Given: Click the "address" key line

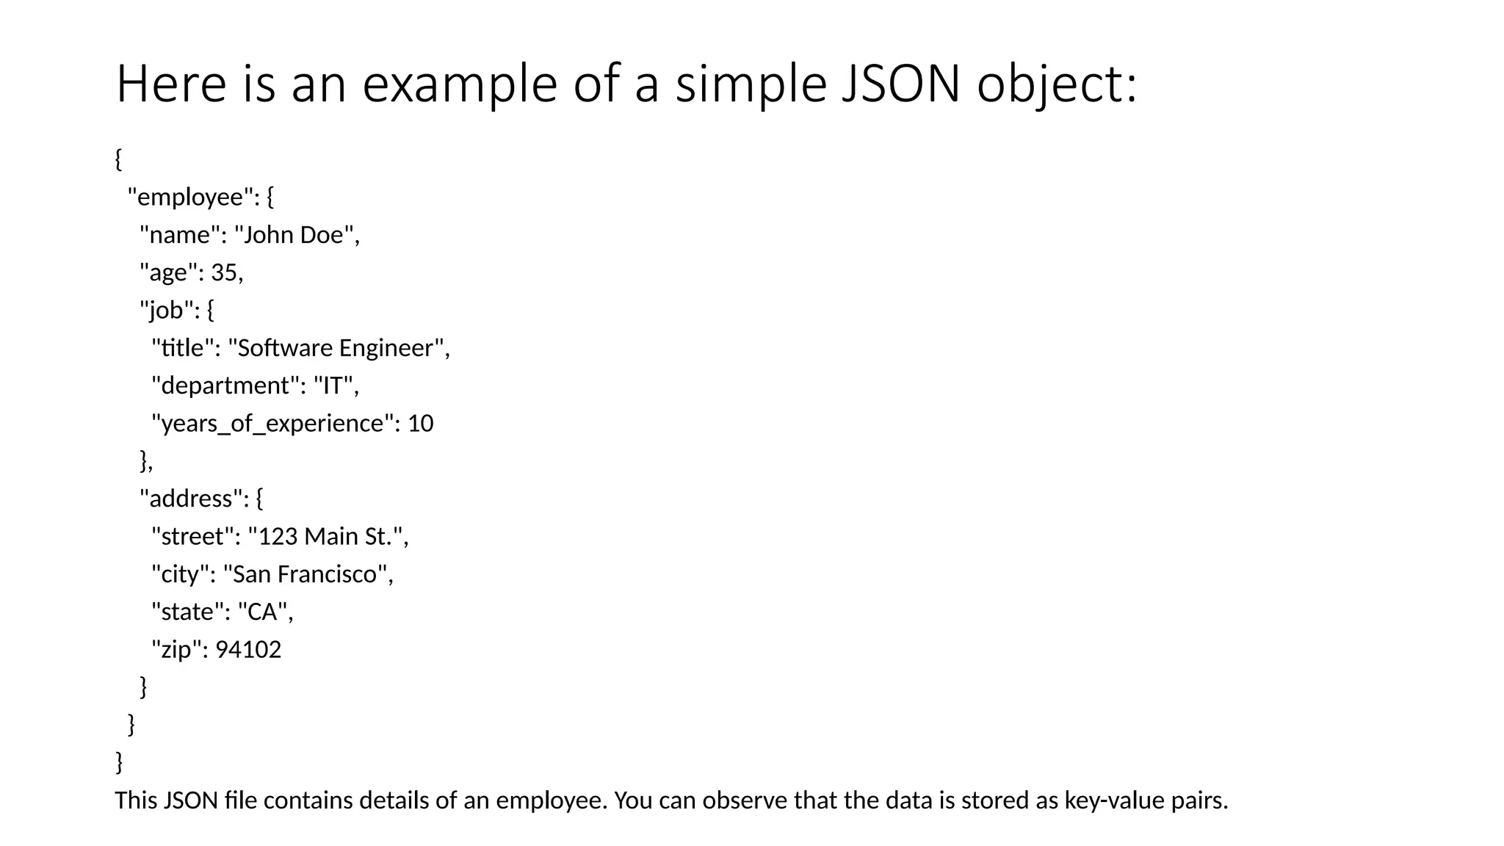Looking at the screenshot, I should point(201,499).
